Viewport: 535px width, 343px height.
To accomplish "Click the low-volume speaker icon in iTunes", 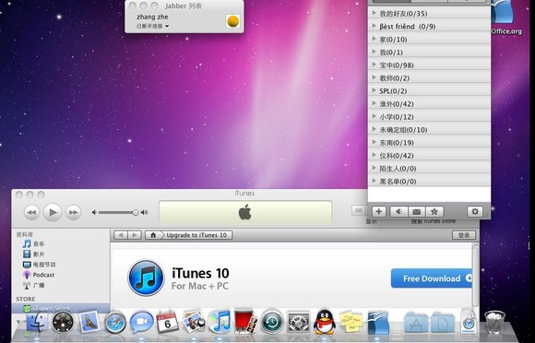I will 94,212.
